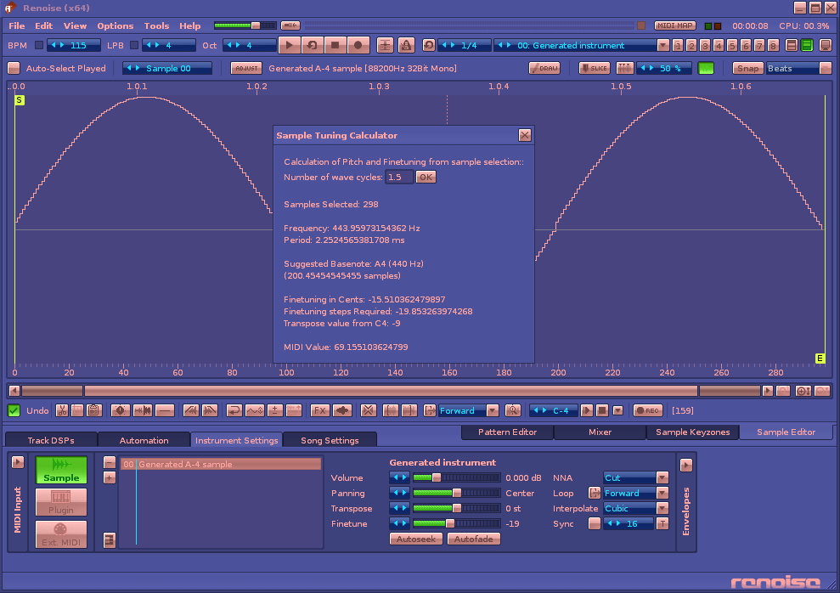Click the master volume slider at top
Screen dimensions: 840x593
coord(245,25)
